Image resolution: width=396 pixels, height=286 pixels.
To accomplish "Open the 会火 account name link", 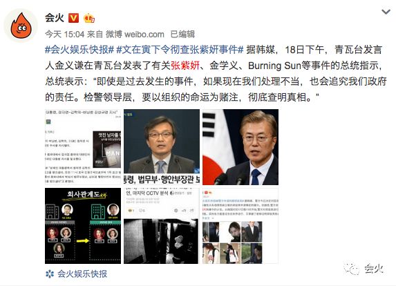I will pyautogui.click(x=54, y=18).
